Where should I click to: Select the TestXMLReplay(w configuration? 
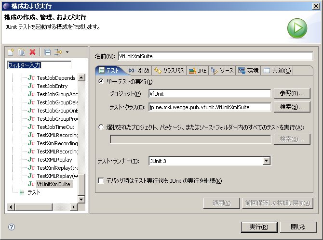point(57,176)
